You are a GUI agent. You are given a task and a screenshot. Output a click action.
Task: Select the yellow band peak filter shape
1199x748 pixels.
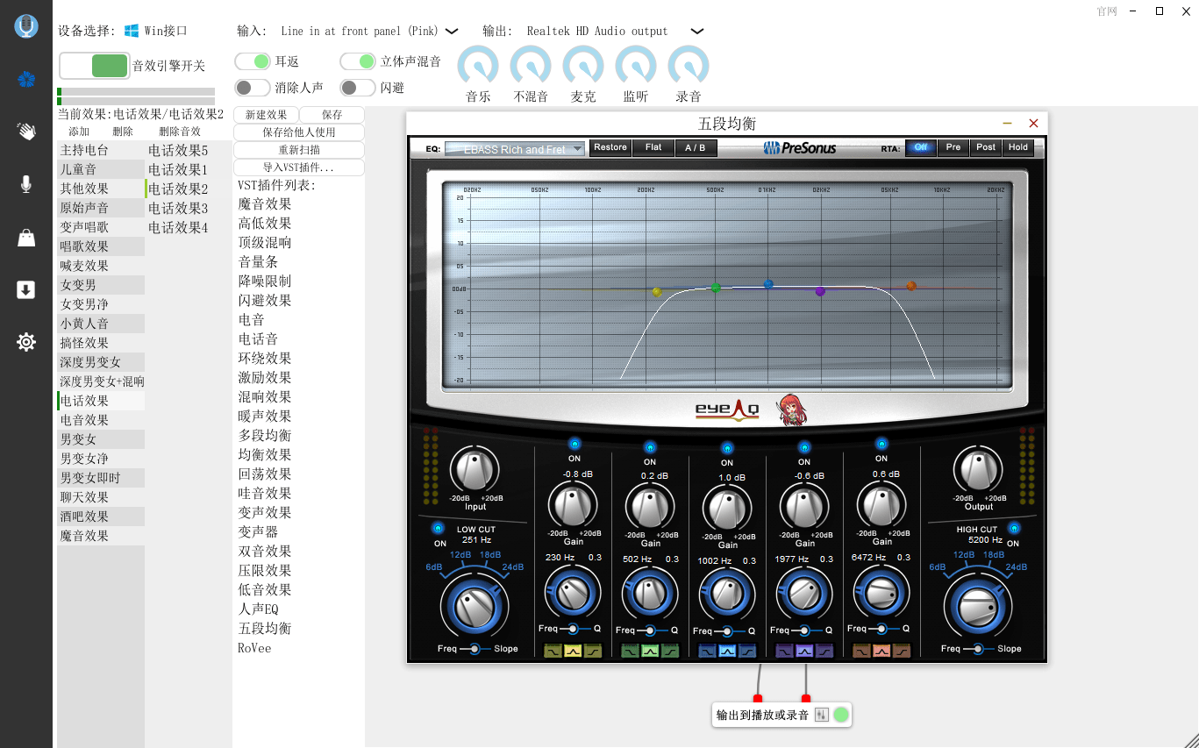pos(573,651)
